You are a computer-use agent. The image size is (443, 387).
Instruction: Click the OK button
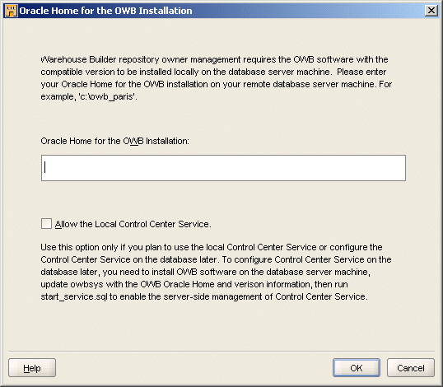tap(357, 368)
